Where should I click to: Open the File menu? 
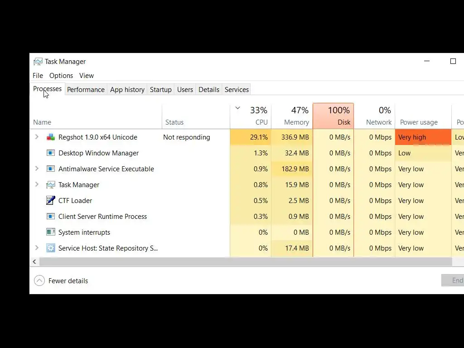[38, 76]
